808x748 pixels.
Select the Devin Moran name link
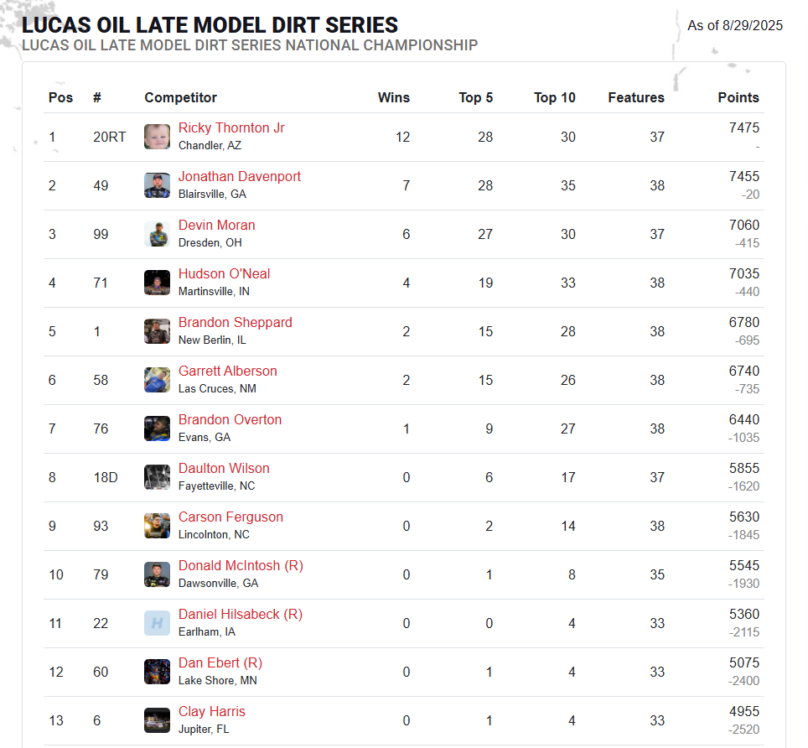click(217, 226)
